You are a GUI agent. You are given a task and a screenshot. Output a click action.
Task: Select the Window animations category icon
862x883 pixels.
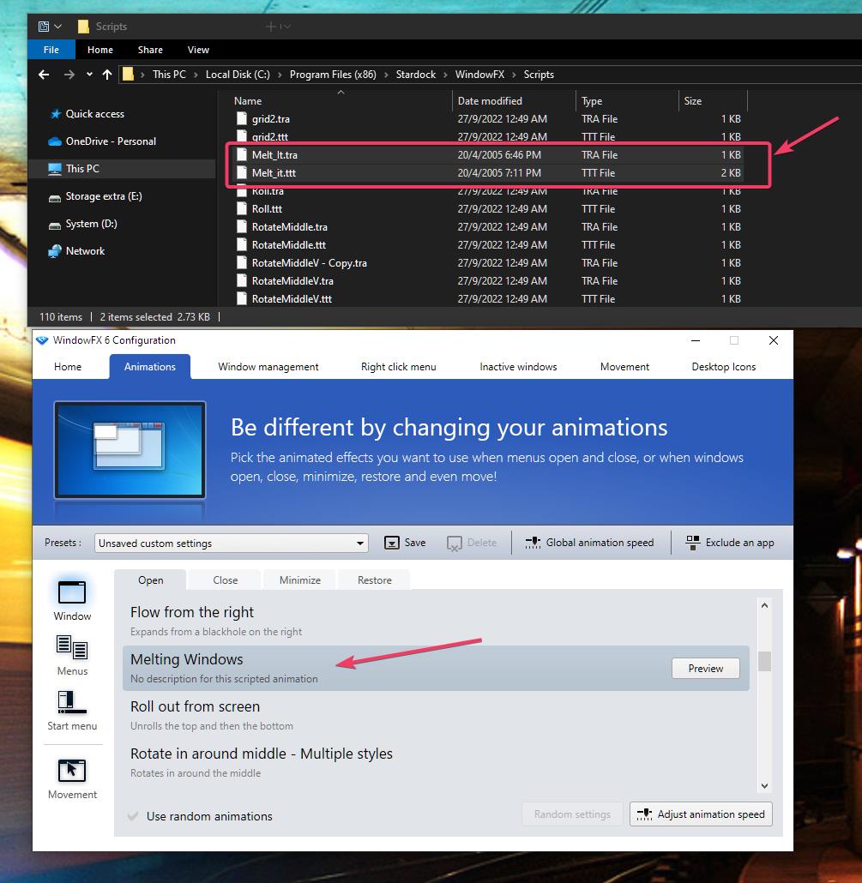72,592
